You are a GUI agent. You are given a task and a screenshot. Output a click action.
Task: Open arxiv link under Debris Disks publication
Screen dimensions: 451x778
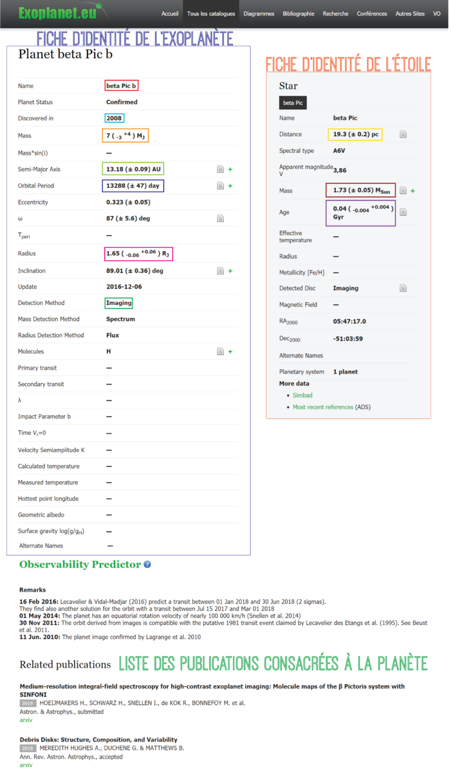tap(26, 765)
